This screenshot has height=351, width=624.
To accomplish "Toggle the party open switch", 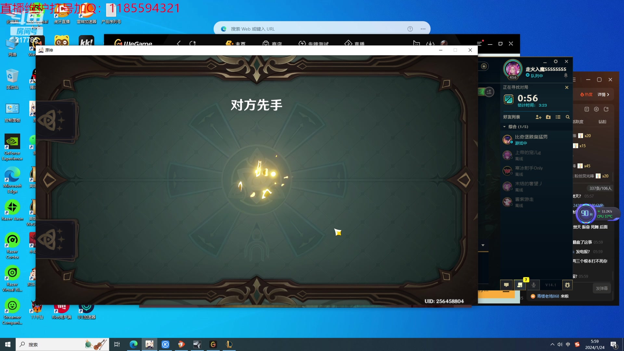I will pos(487,92).
